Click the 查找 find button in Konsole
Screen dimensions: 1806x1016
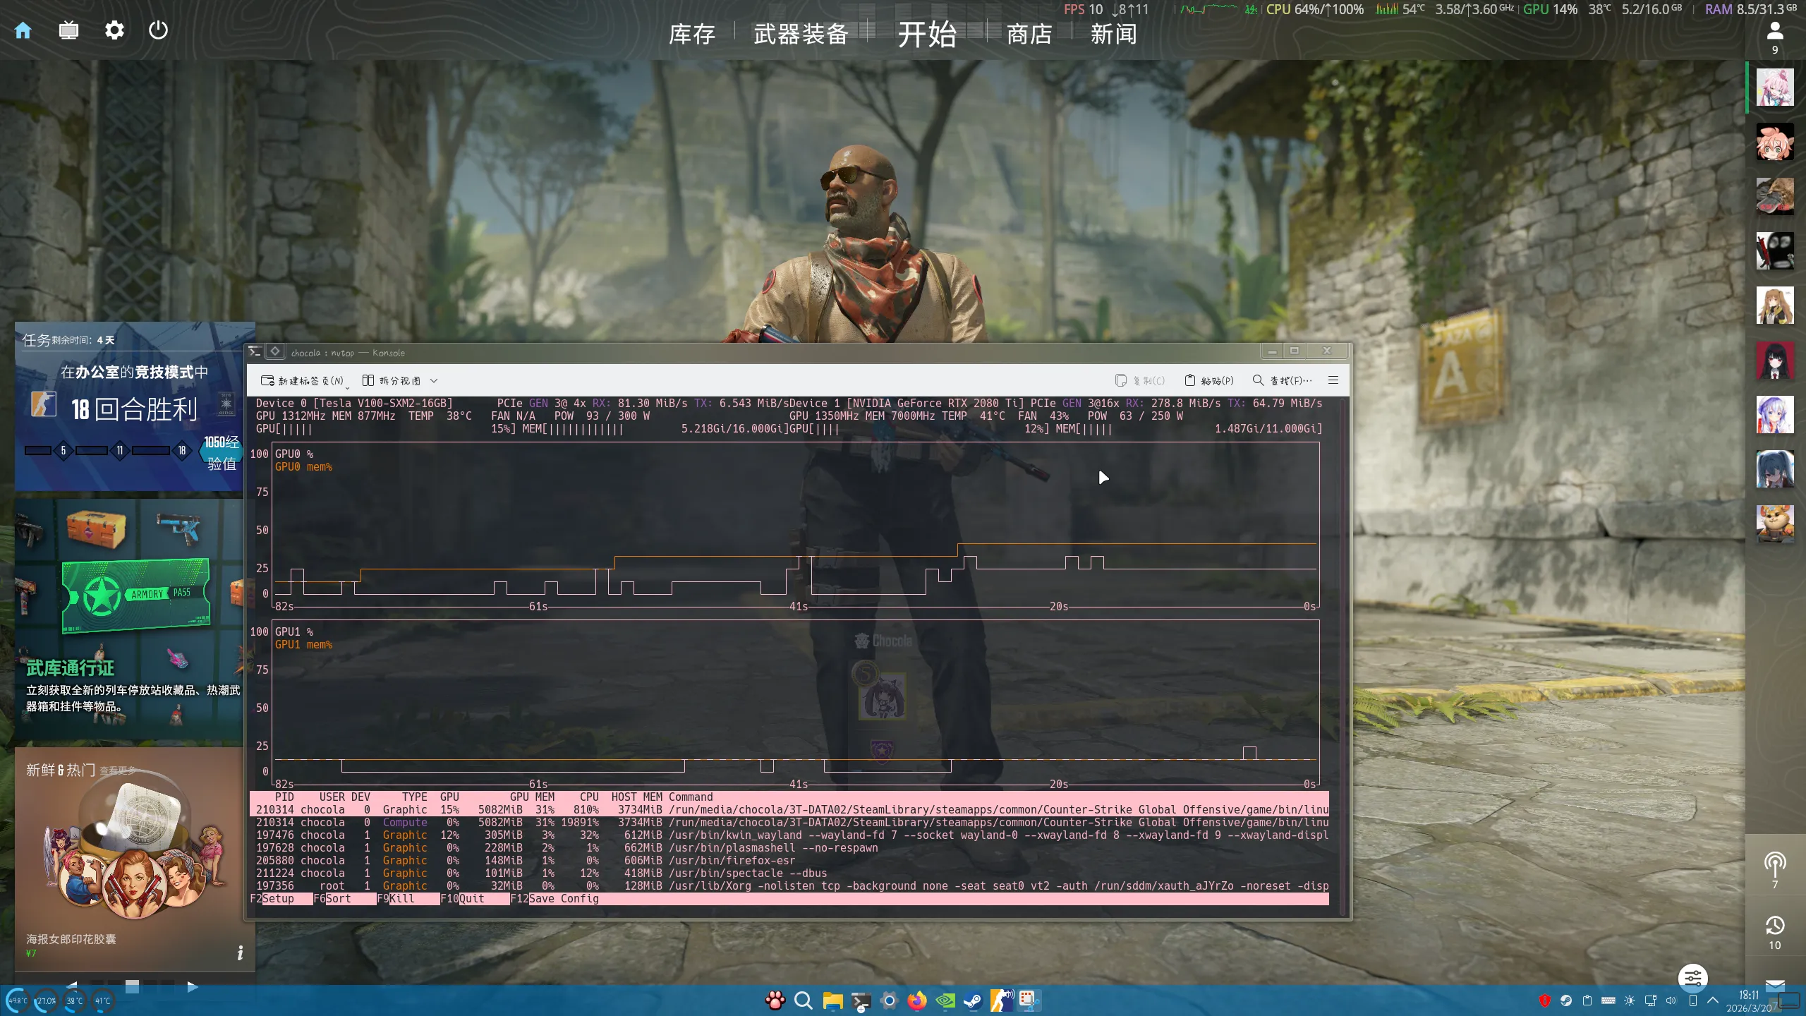pos(1282,380)
